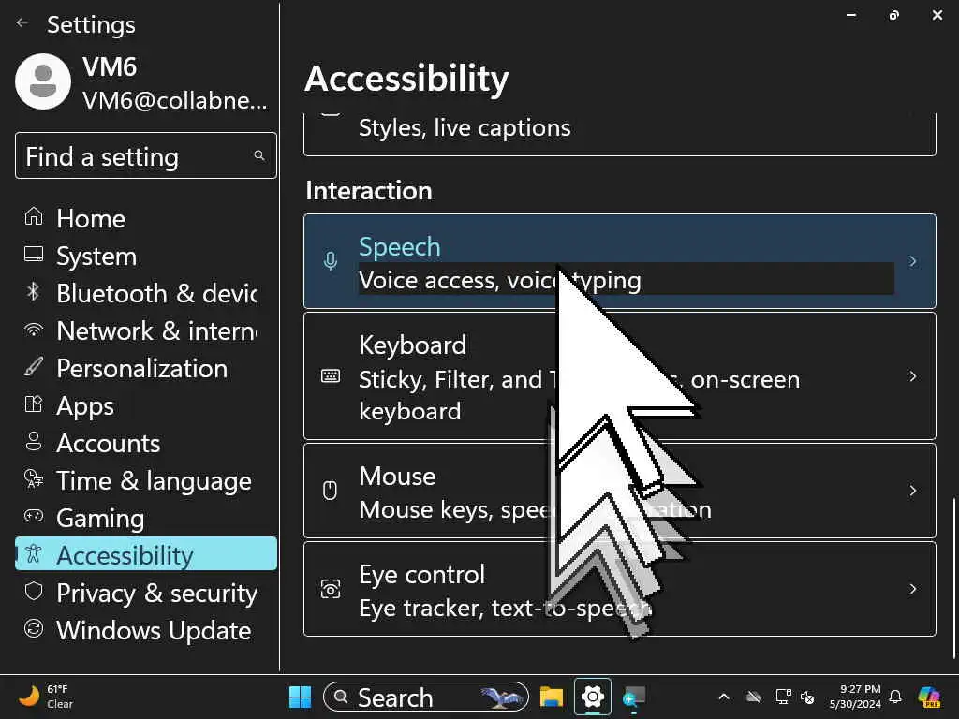Open the weather widget showing 61°F
959x719 pixels.
[46, 697]
